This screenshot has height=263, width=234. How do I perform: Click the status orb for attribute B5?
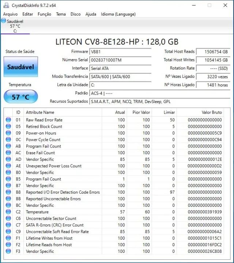(8, 179)
